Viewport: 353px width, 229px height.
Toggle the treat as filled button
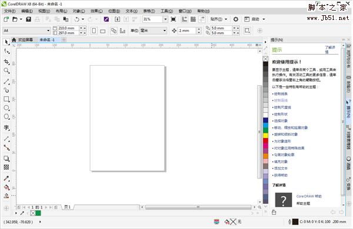pos(247,31)
